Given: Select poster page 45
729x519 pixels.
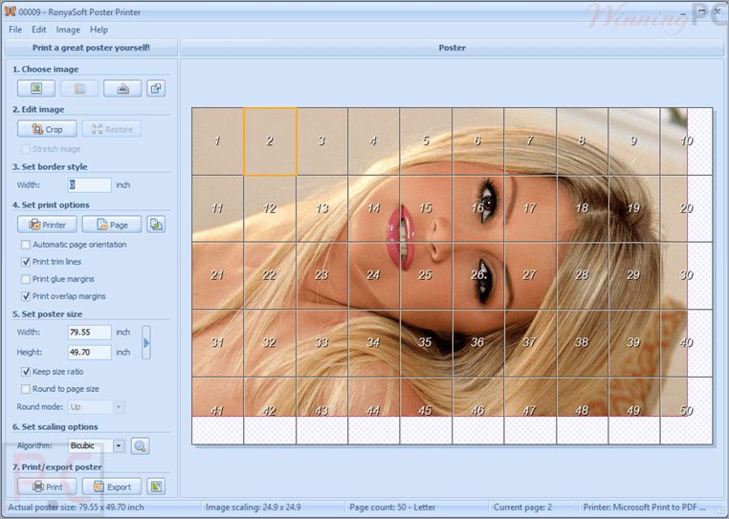Looking at the screenshot, I should (426, 411).
